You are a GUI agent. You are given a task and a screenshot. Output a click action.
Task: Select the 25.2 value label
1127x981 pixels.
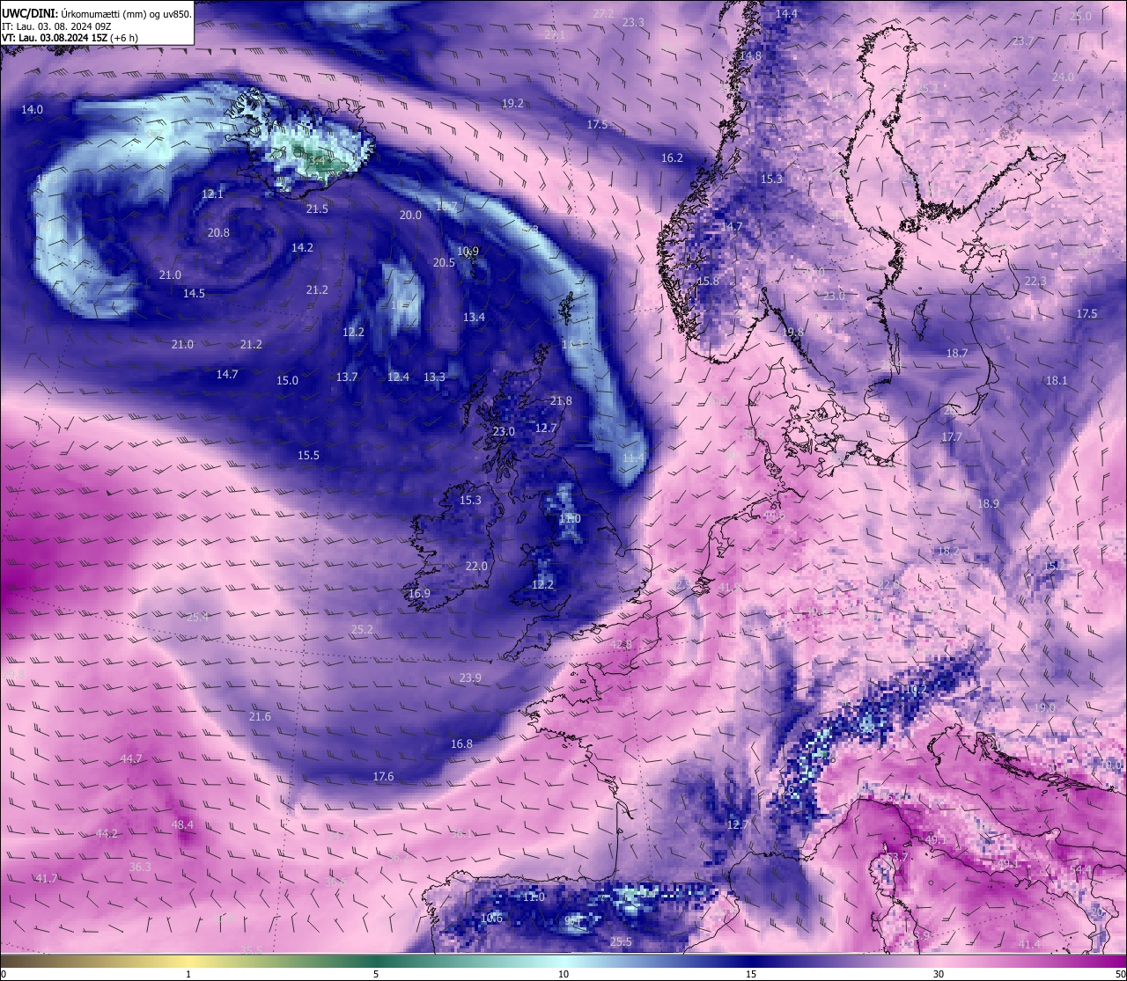(362, 629)
